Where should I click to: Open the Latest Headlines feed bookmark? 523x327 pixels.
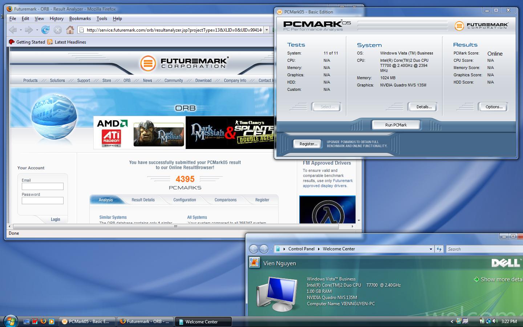67,42
